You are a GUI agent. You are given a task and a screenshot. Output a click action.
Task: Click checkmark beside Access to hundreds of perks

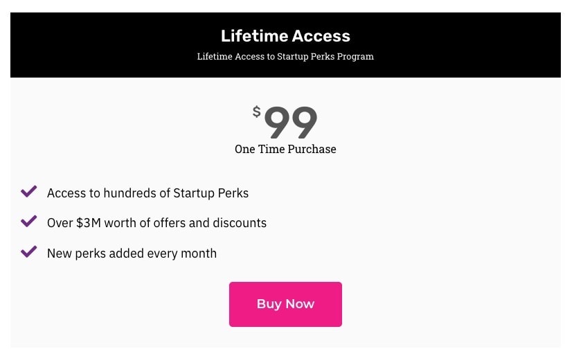[28, 192]
